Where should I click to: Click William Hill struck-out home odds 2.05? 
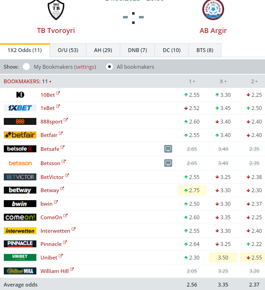click(x=192, y=271)
